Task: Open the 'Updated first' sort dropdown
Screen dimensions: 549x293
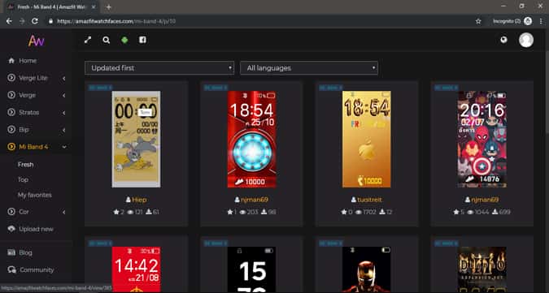Action: (159, 68)
